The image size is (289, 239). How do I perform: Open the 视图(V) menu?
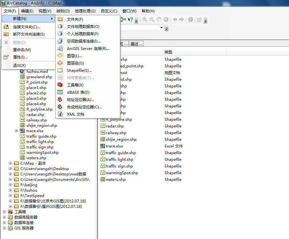pyautogui.click(x=45, y=11)
